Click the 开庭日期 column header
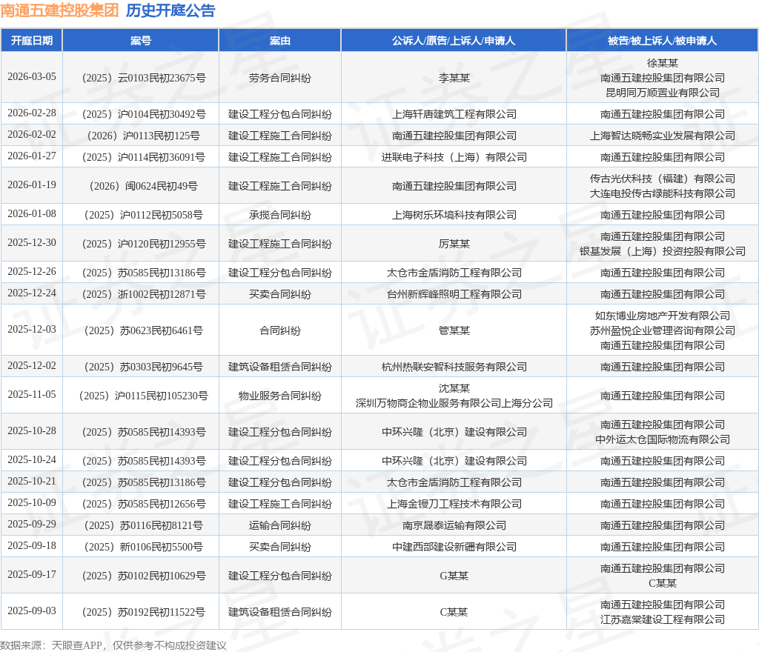759x652 pixels. (x=32, y=41)
